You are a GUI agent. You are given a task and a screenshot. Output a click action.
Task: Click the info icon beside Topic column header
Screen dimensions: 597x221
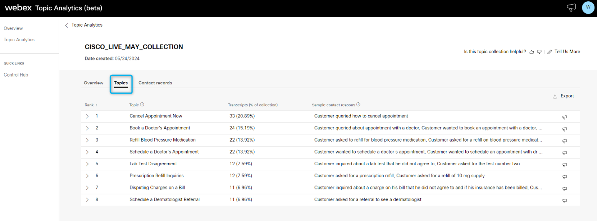pyautogui.click(x=142, y=105)
